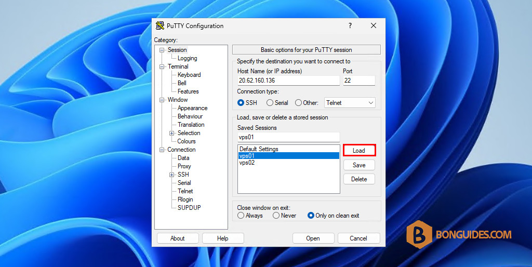Image resolution: width=532 pixels, height=267 pixels.
Task: Choose Never for close window on exit
Action: click(x=276, y=216)
